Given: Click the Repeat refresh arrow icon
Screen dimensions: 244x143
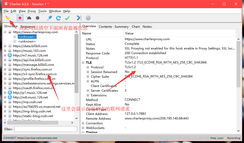Looking at the screenshot, I should 58,18.
